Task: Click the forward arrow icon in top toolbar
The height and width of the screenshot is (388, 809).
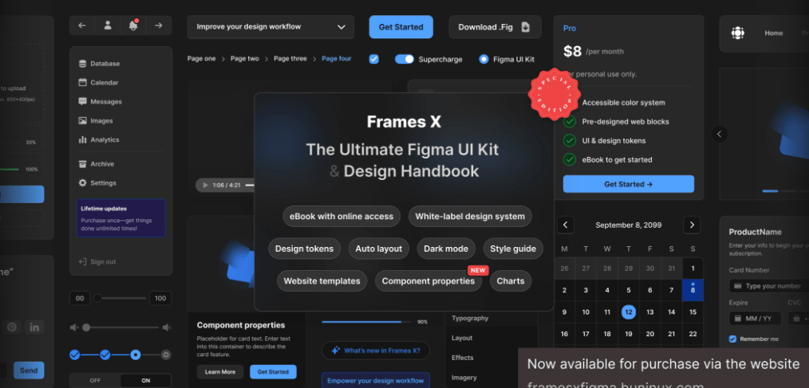Action: pyautogui.click(x=159, y=25)
